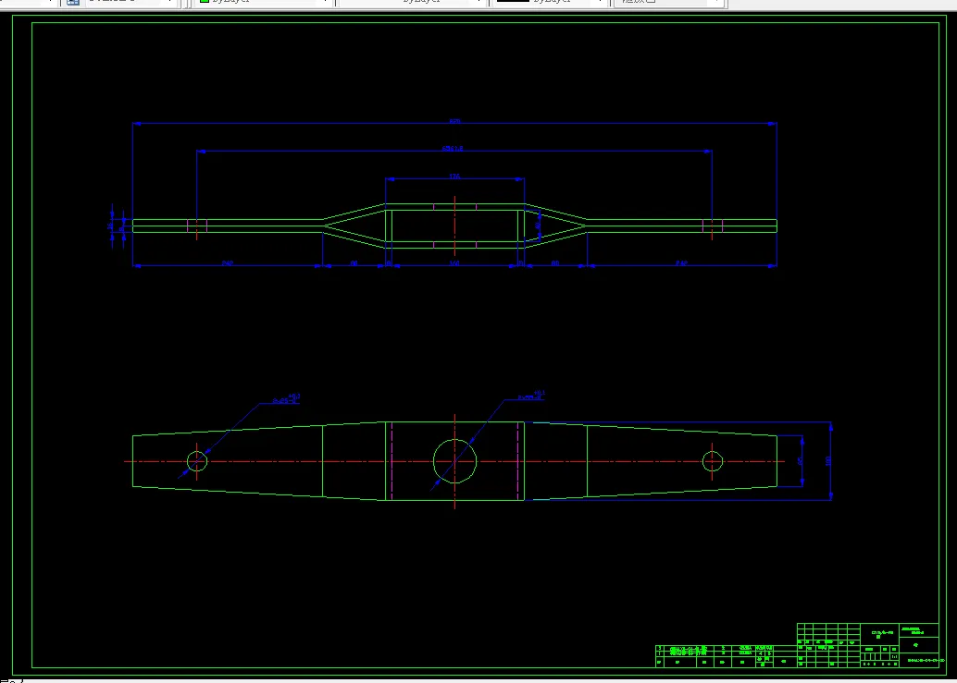The height and width of the screenshot is (683, 957).
Task: Select the "176" dimension text in side view
Action: [454, 177]
